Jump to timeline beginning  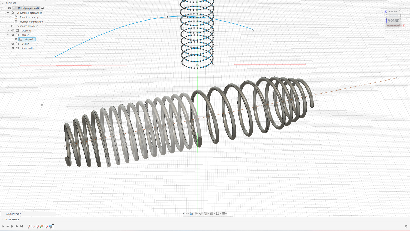pyautogui.click(x=3, y=226)
